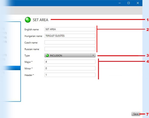Select the Header value field
149x118 pixels.
70,75
